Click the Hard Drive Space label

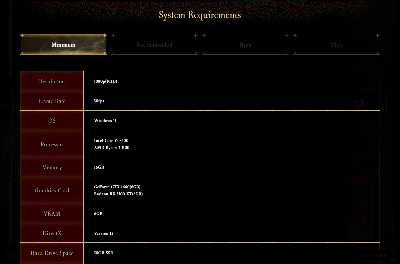[52, 253]
